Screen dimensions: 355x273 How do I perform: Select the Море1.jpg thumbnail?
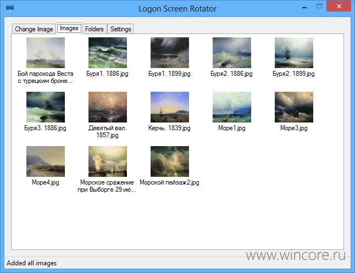point(231,107)
